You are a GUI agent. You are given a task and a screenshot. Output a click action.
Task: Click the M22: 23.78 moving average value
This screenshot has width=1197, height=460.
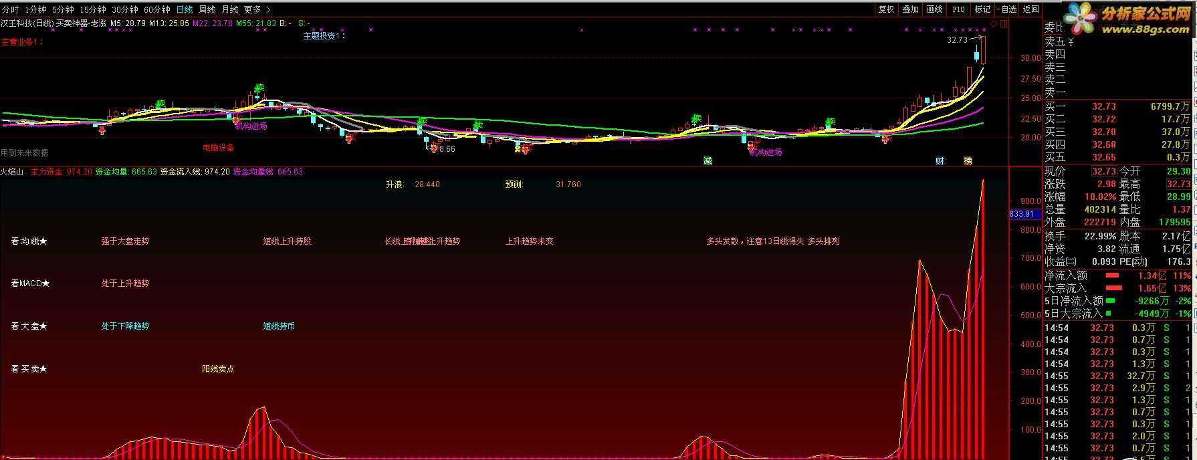click(213, 23)
